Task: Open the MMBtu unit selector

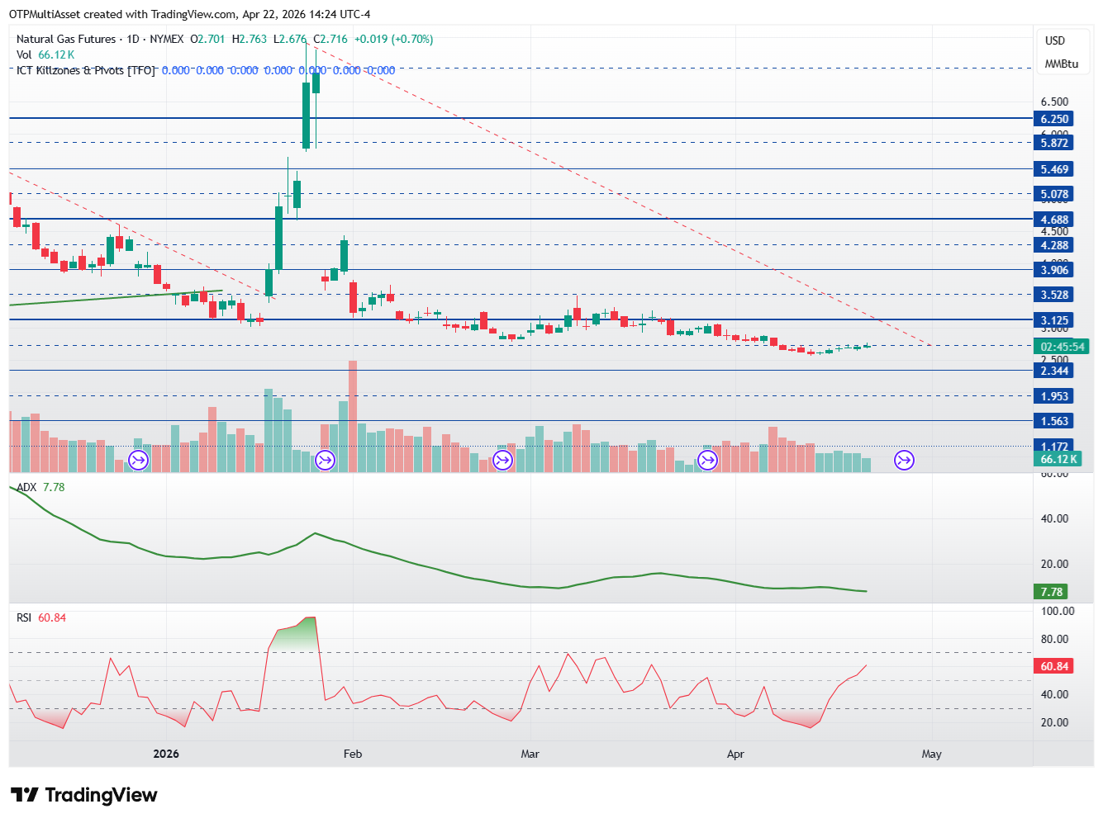Action: tap(1061, 64)
